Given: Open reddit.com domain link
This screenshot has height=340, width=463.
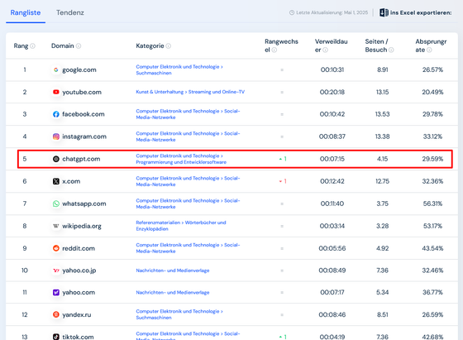Looking at the screenshot, I should pos(79,248).
